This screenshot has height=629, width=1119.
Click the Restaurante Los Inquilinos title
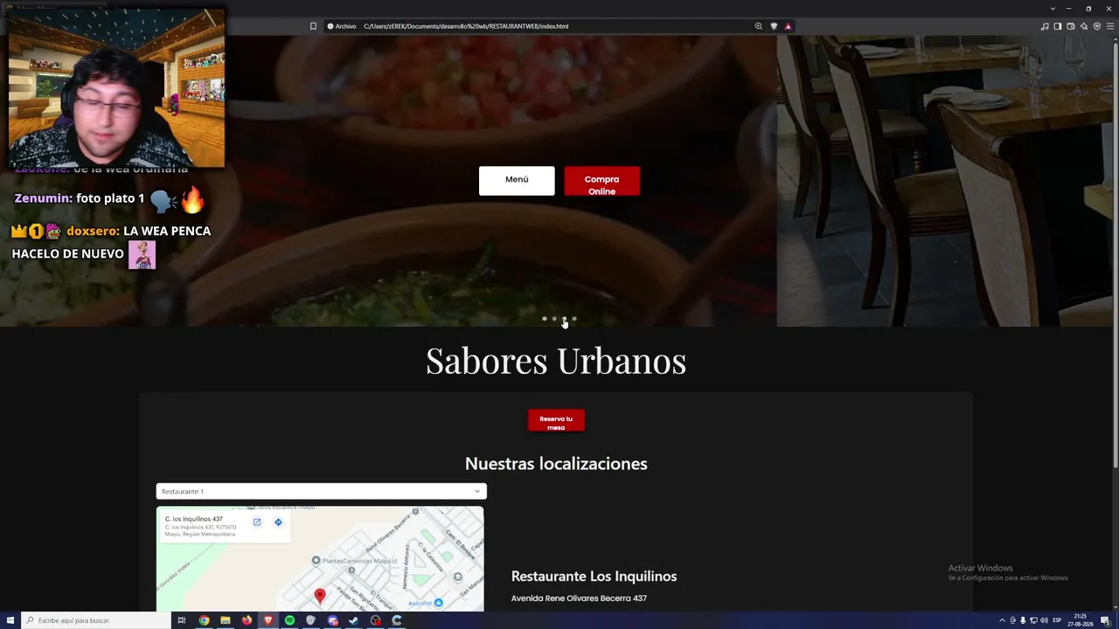tap(594, 577)
